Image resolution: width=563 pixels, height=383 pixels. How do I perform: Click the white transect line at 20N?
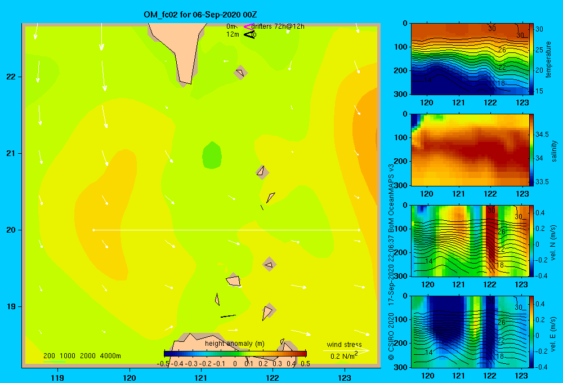[226, 230]
